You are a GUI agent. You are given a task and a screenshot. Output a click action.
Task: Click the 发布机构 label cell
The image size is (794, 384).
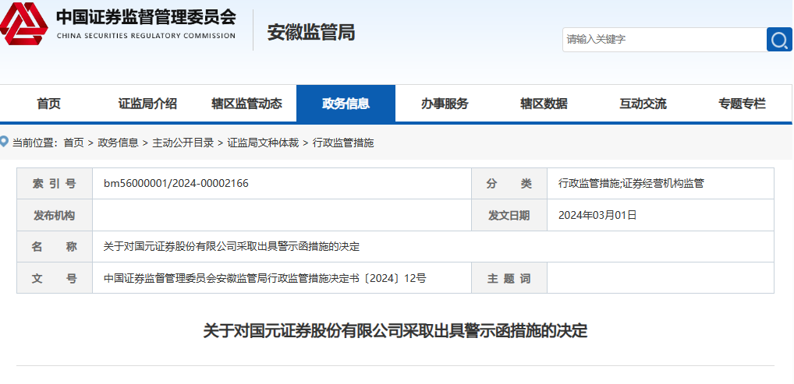click(x=55, y=215)
